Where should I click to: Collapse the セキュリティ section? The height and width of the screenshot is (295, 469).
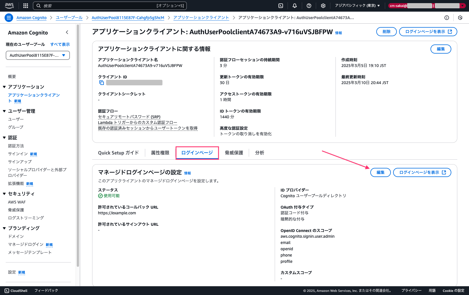pyautogui.click(x=4, y=194)
